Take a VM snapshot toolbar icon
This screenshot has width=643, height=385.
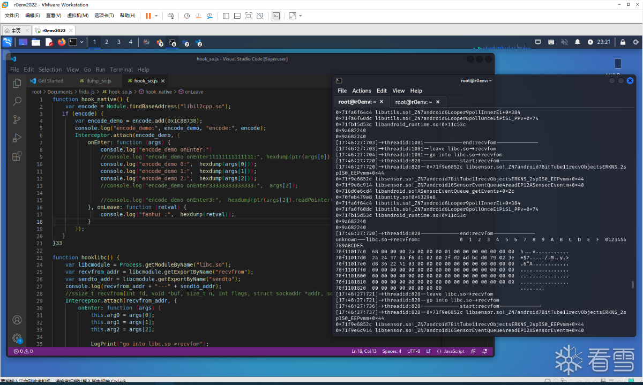pyautogui.click(x=188, y=16)
